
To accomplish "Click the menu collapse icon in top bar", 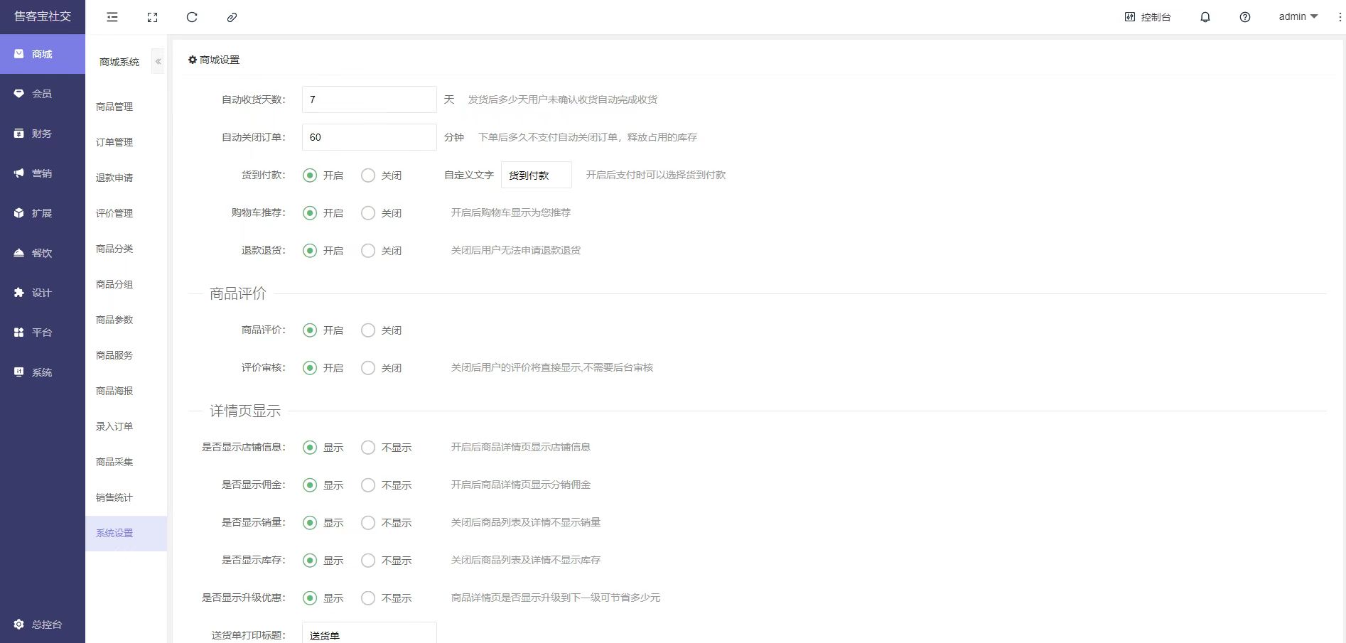I will [112, 17].
